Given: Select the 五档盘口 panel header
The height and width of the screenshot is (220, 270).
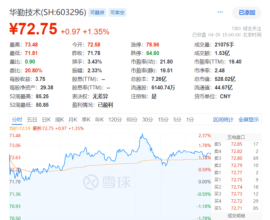Looking at the screenshot, I should coord(236,137).
